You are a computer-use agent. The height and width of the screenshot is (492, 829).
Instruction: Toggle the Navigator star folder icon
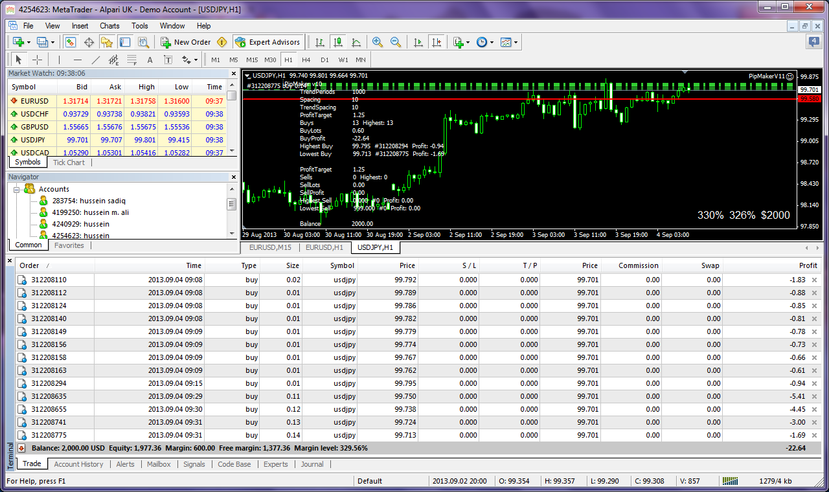[107, 42]
